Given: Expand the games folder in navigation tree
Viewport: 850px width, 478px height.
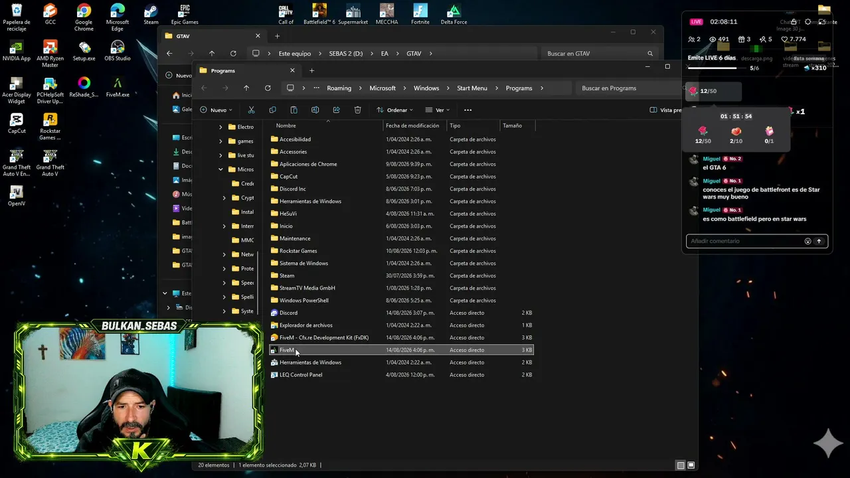Looking at the screenshot, I should pyautogui.click(x=220, y=141).
